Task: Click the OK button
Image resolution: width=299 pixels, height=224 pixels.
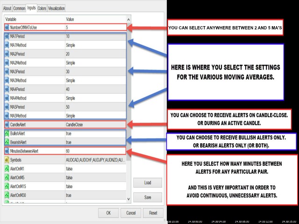Action: point(108,213)
